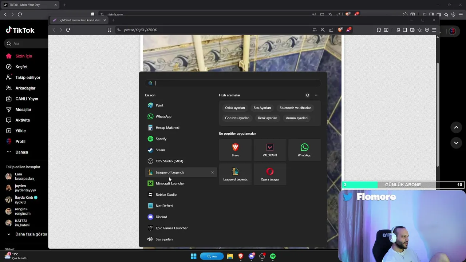
Task: Open Leo AI sparkle icon in pmt.sc window
Action: (419, 30)
